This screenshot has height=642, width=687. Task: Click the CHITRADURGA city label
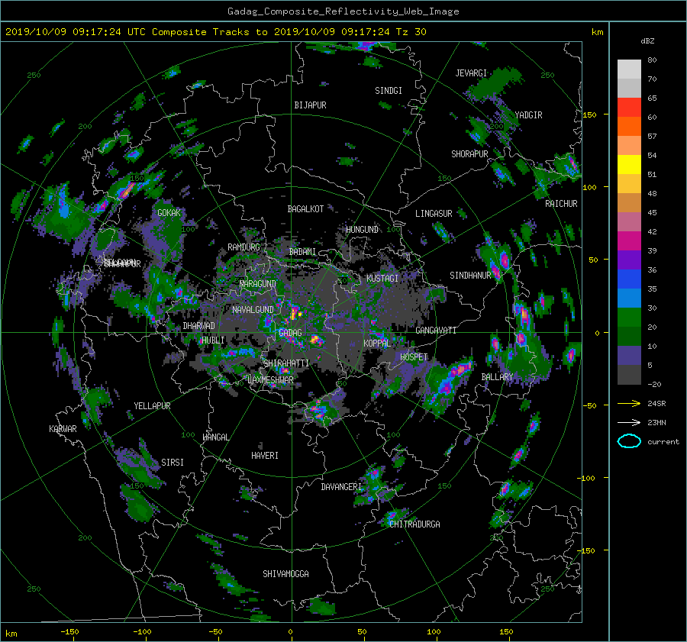[414, 524]
